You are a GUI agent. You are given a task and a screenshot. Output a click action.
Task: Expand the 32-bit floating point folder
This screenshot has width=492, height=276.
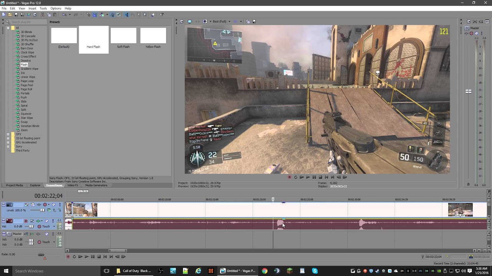pyautogui.click(x=8, y=138)
